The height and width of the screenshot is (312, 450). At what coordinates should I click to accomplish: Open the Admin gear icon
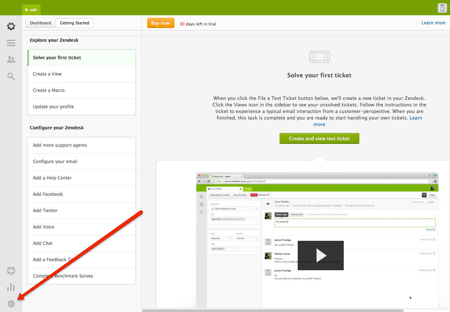point(11,304)
